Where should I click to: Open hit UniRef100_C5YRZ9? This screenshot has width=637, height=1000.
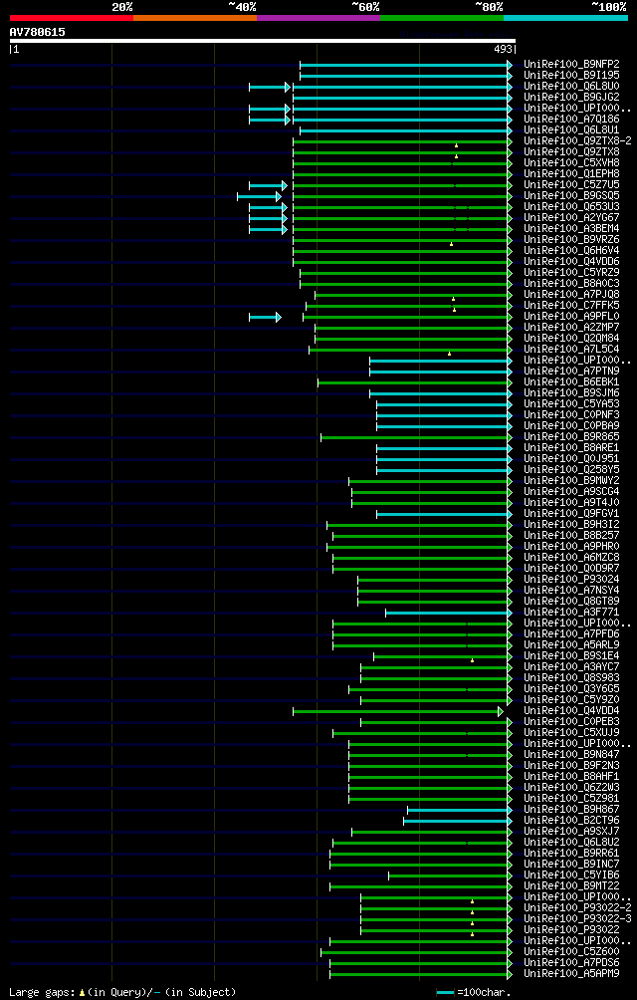(571, 272)
